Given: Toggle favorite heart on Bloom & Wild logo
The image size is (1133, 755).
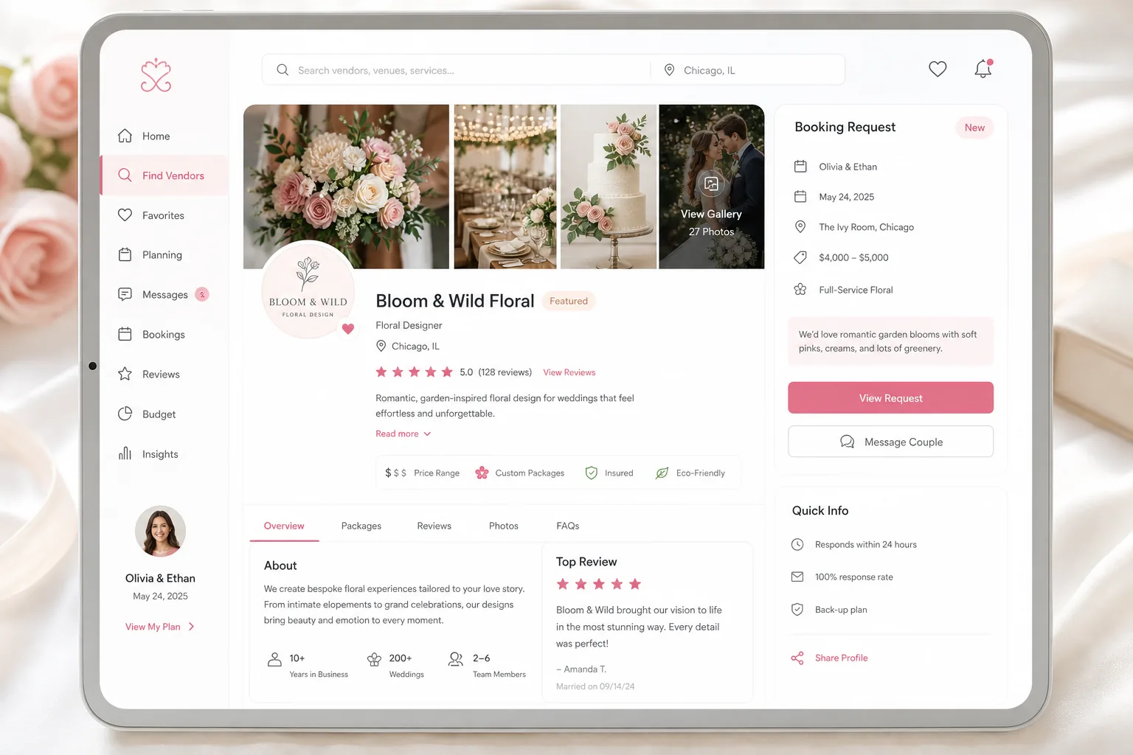Looking at the screenshot, I should point(348,329).
